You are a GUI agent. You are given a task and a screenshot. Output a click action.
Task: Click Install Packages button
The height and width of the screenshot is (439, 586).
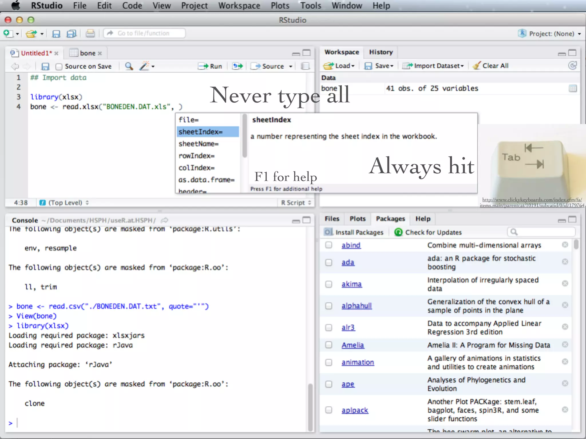(354, 232)
